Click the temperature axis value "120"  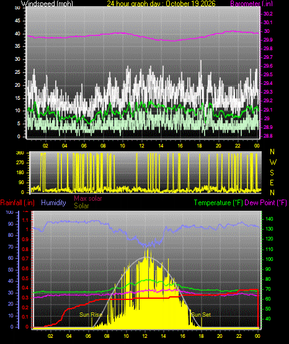[x=269, y=239]
